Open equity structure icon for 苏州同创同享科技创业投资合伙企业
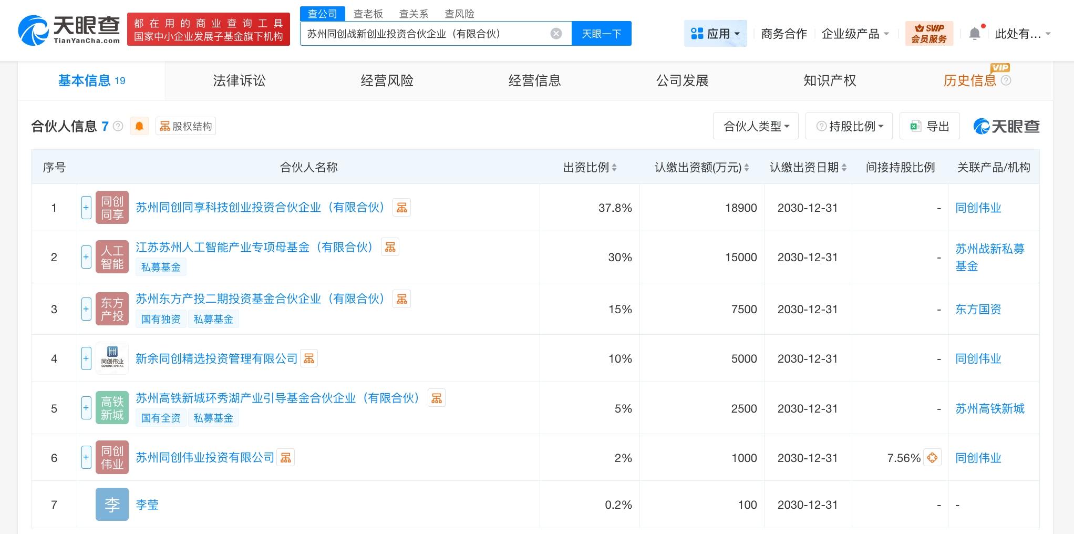This screenshot has height=534, width=1074. coord(402,207)
